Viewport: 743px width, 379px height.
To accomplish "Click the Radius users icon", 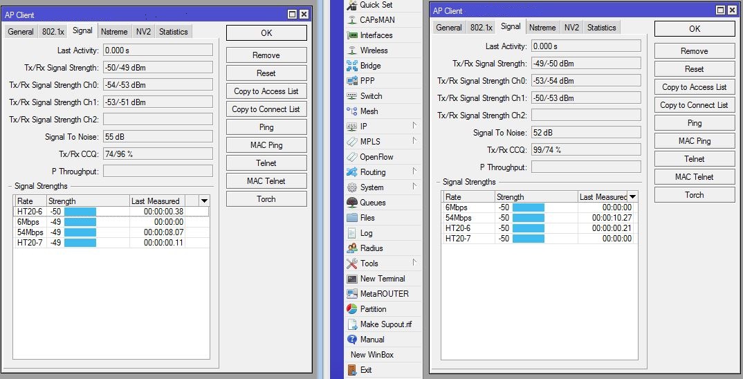I will (x=351, y=248).
